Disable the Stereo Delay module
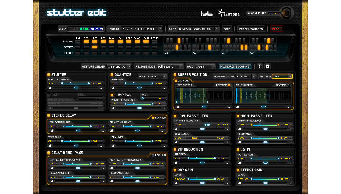 [x=49, y=115]
